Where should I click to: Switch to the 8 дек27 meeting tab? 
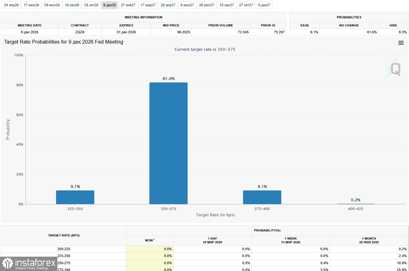tap(264, 5)
